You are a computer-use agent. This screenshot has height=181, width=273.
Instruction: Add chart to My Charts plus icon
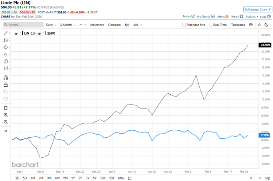213,16
